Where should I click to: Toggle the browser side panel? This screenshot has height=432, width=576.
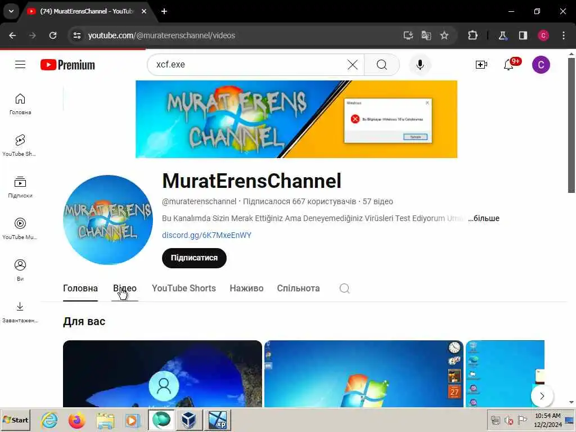click(523, 35)
